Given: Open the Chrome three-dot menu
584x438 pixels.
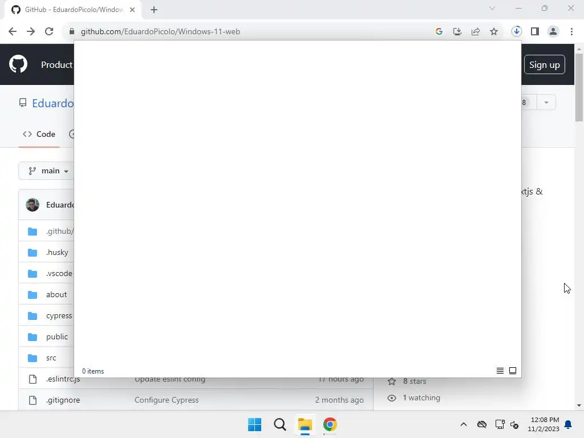Looking at the screenshot, I should [571, 32].
